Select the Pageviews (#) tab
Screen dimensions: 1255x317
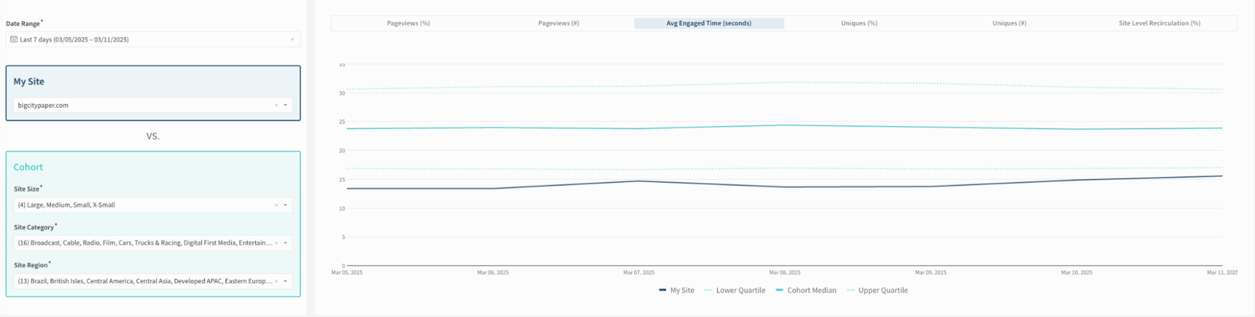[x=558, y=23]
